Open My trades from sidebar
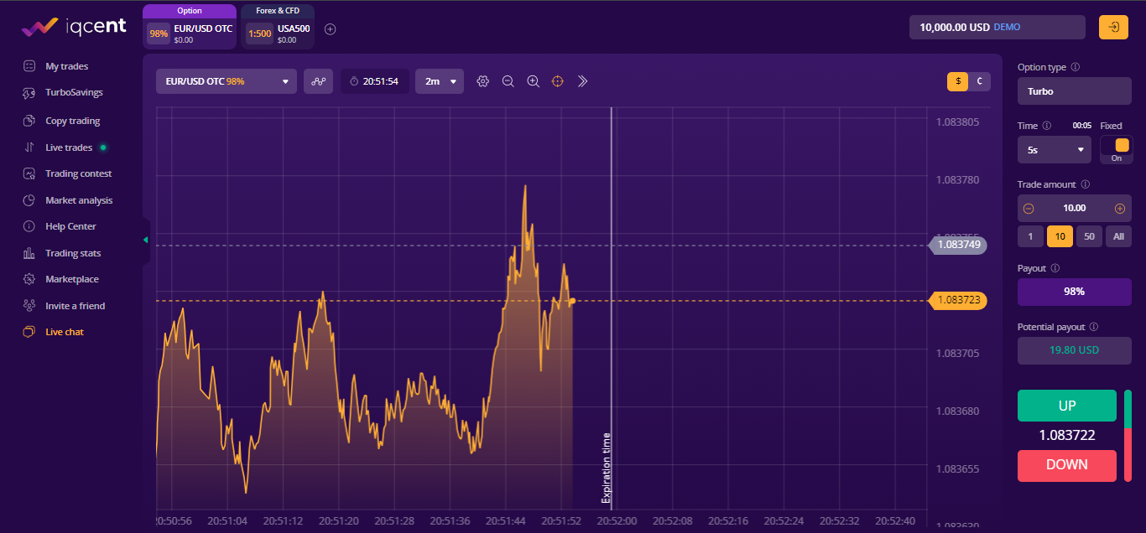 (x=66, y=66)
